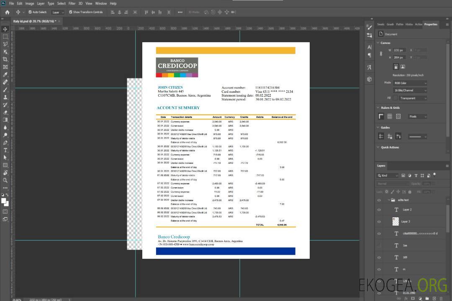Image resolution: width=452 pixels, height=301 pixels.
Task: Toggle the grid icon in Rulers & Grids
Action: 389,117
